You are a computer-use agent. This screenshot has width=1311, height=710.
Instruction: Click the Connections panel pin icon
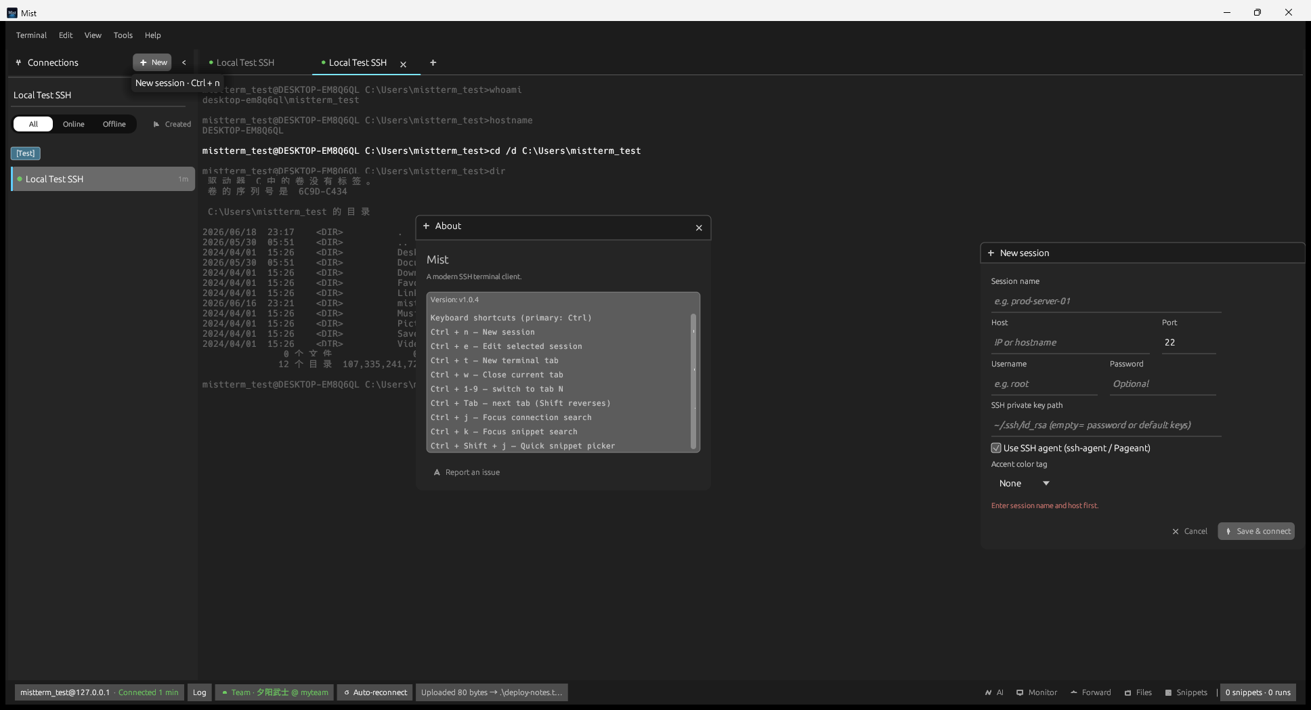pyautogui.click(x=18, y=62)
